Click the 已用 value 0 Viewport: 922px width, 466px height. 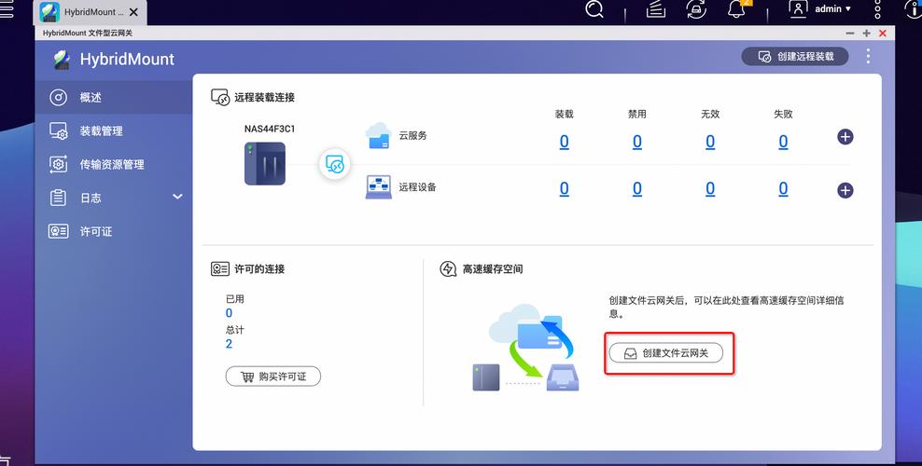pyautogui.click(x=229, y=313)
